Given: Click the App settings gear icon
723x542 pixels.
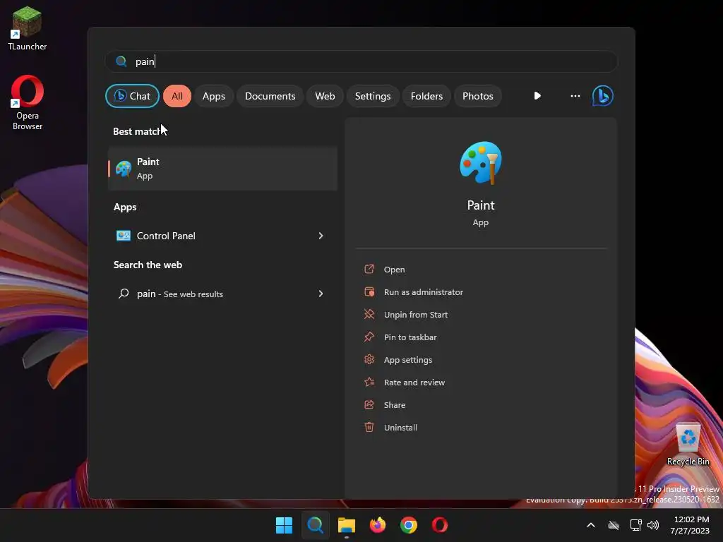Looking at the screenshot, I should point(369,359).
